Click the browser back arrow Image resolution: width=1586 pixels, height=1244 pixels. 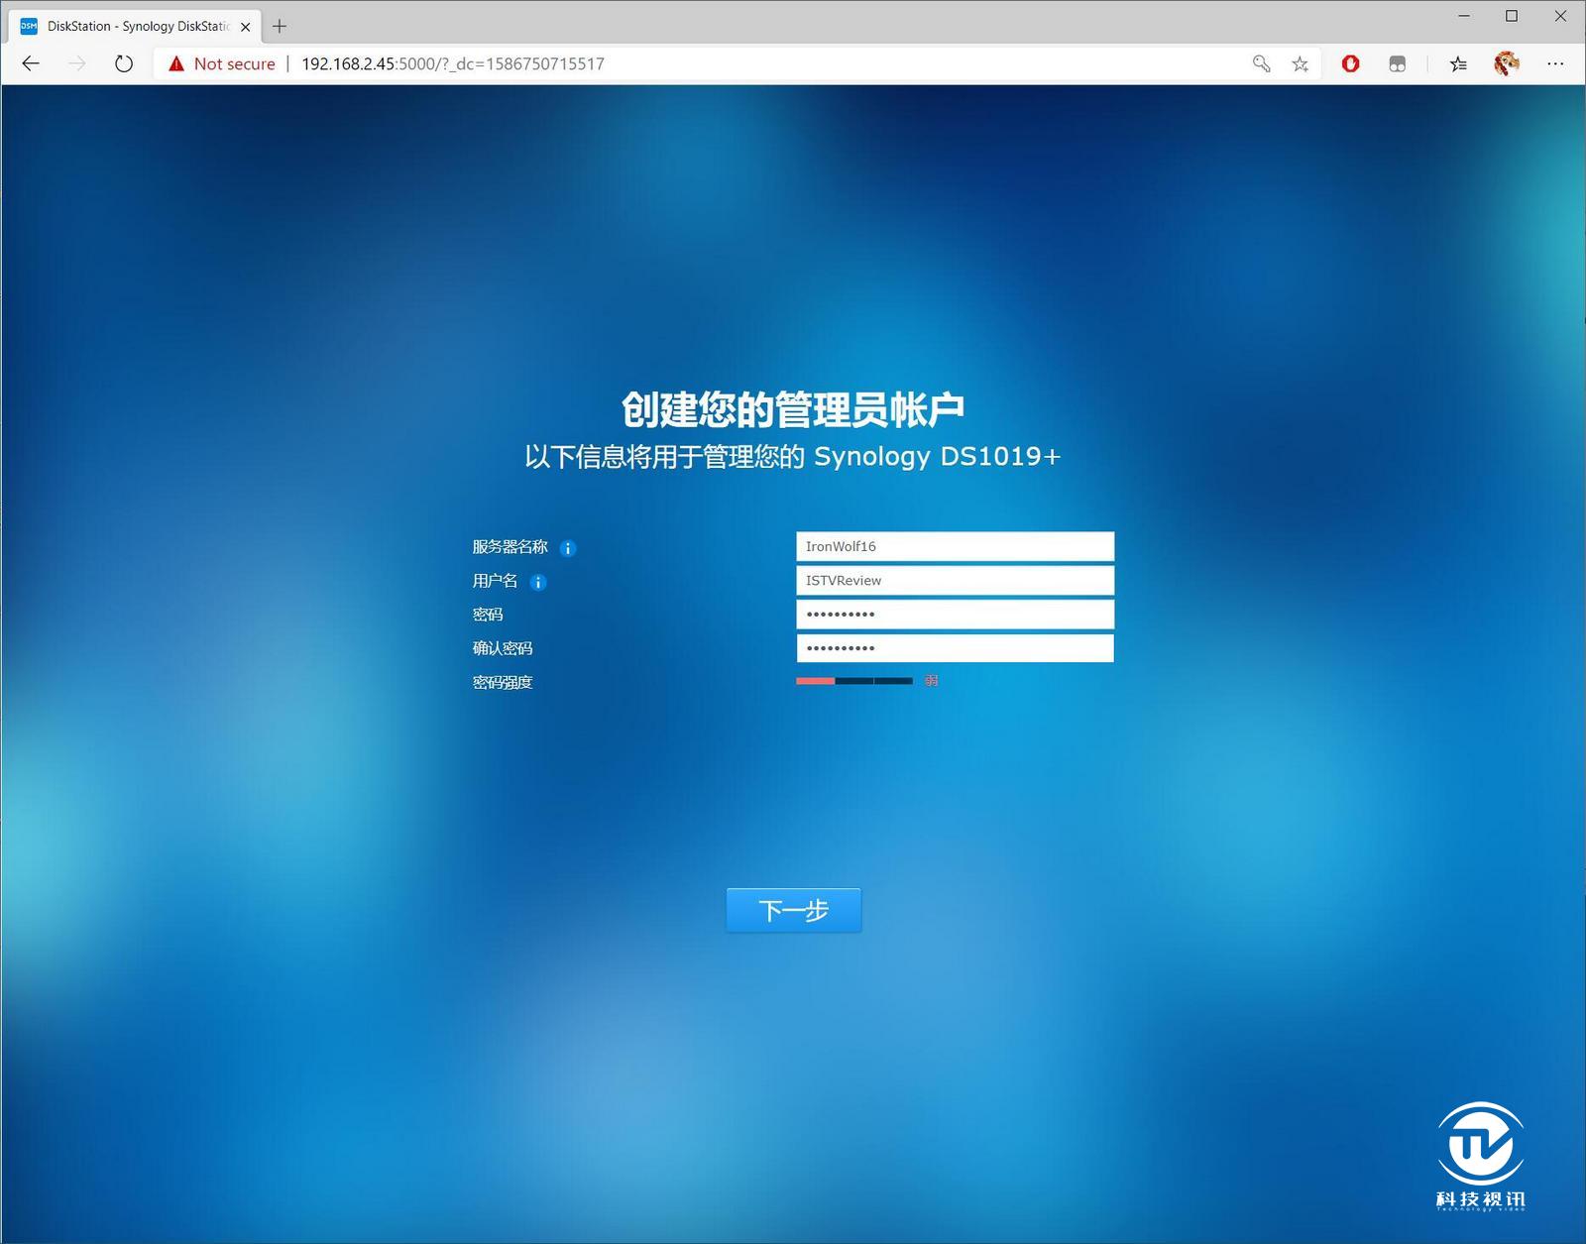coord(30,63)
